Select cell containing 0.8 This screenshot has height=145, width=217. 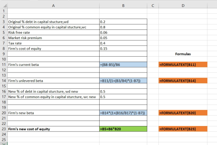point(123,27)
